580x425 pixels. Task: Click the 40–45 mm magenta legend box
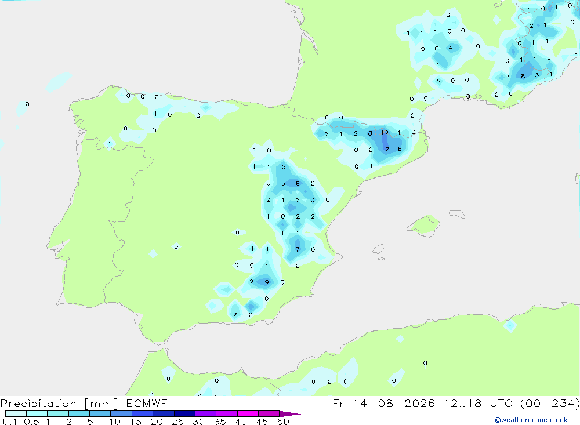(x=248, y=413)
